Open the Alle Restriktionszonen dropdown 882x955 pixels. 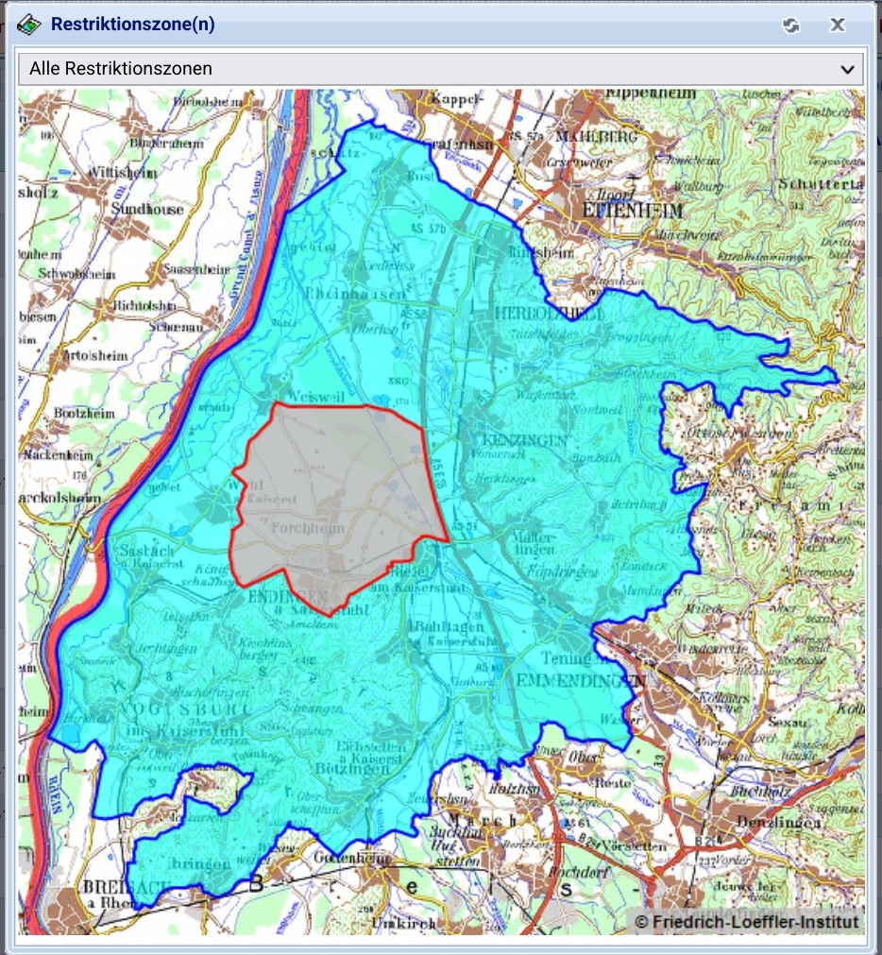tap(440, 69)
